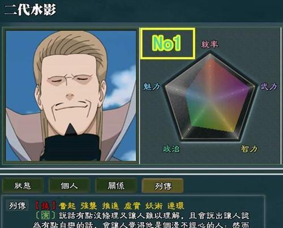This screenshot has width=283, height=228.
Task: Choose the 虛實 skill
Action: 132,206
